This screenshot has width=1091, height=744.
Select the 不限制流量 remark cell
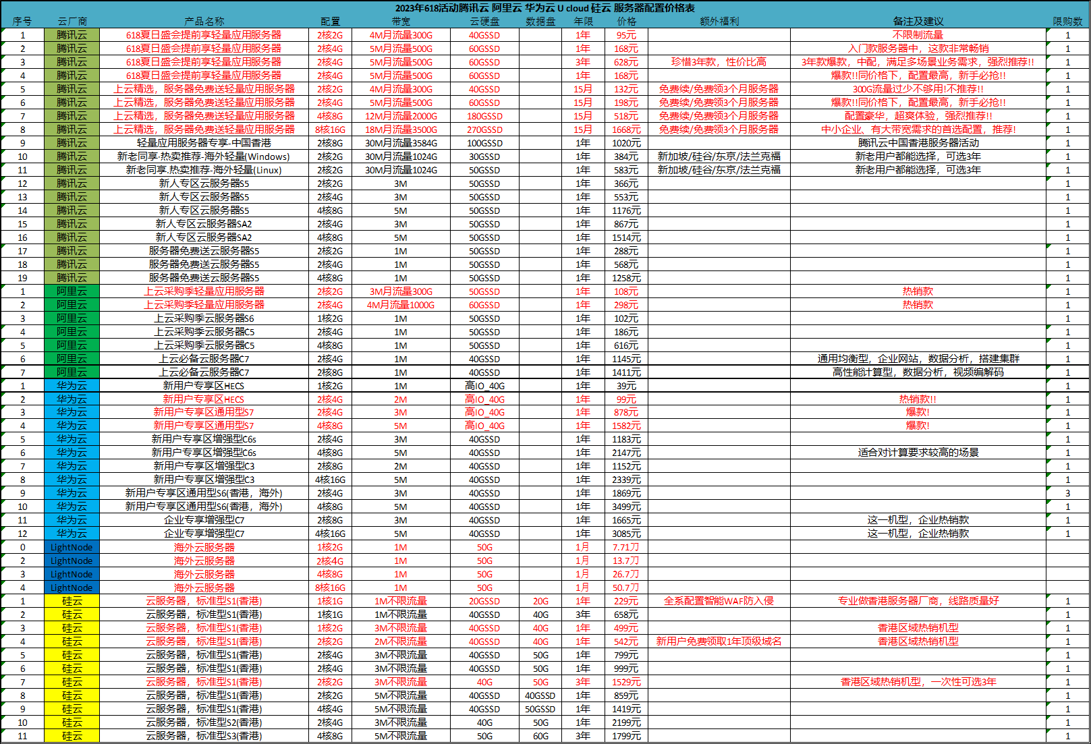point(918,35)
